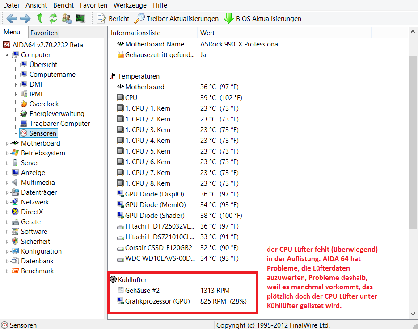Open the Ansicht menu
This screenshot has width=418, height=329.
36,5
